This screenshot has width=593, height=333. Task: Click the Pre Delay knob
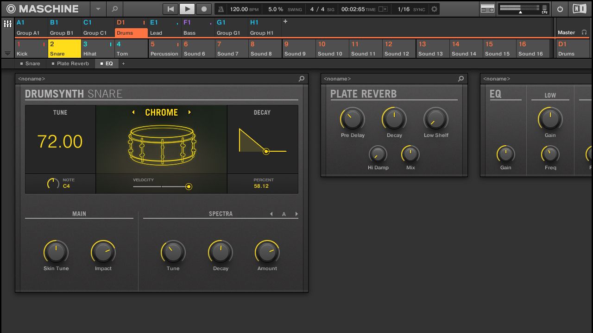coord(353,119)
